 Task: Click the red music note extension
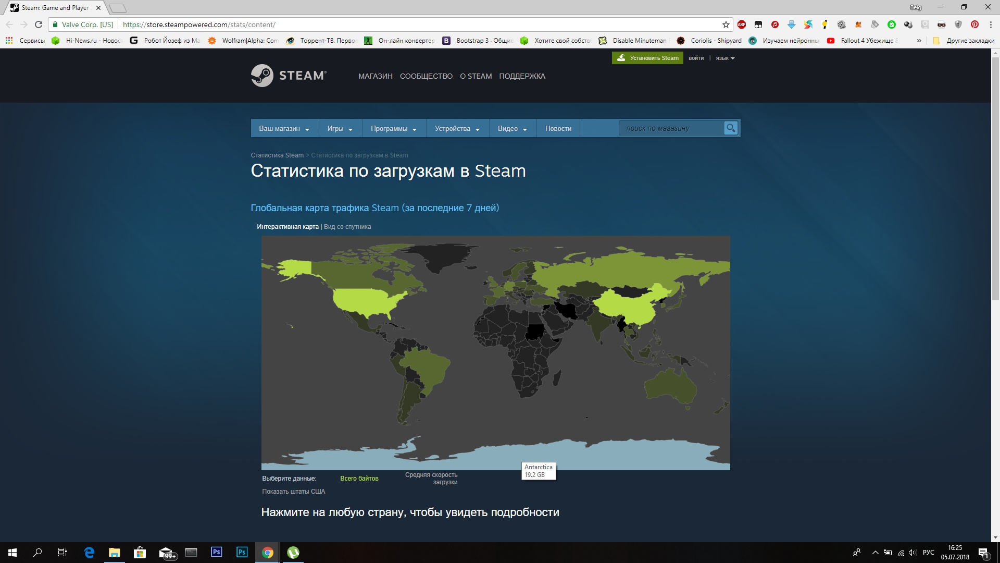tap(775, 25)
